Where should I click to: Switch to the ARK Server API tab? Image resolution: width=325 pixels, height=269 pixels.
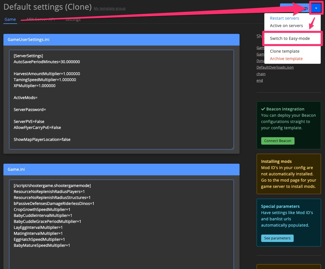(40, 19)
